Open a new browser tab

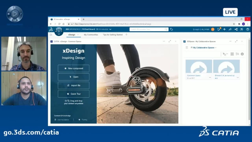[83, 19]
